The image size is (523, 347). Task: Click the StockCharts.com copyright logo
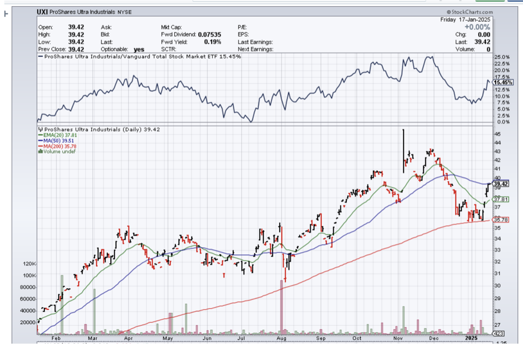click(x=469, y=12)
